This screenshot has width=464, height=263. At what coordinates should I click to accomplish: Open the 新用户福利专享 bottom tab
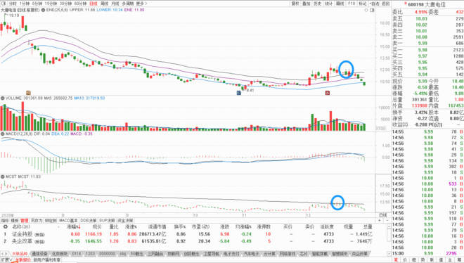(47, 259)
